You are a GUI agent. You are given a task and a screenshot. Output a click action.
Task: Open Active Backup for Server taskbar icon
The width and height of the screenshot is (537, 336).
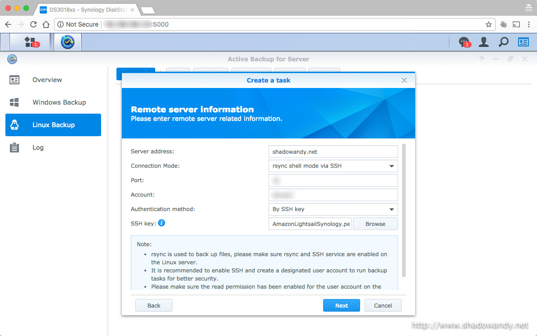68,42
